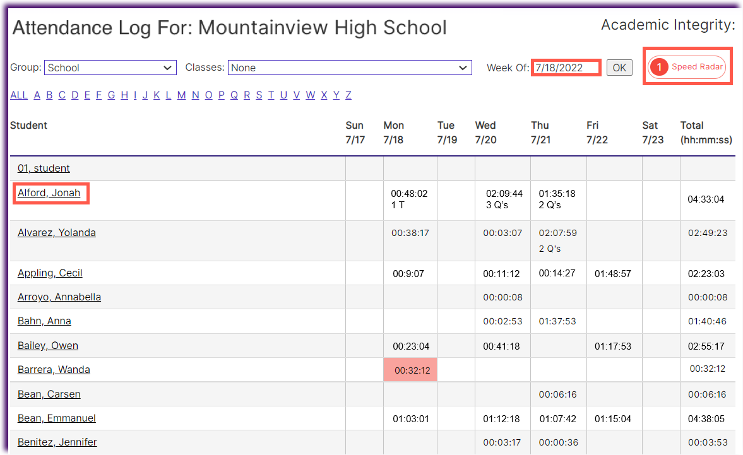Click the Week Of date field showing 7/18/2022
743x455 pixels.
[x=565, y=67]
